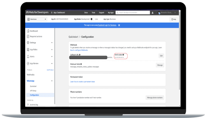
Task: Click the sidebar vertical scrollbar
Action: click(55, 66)
